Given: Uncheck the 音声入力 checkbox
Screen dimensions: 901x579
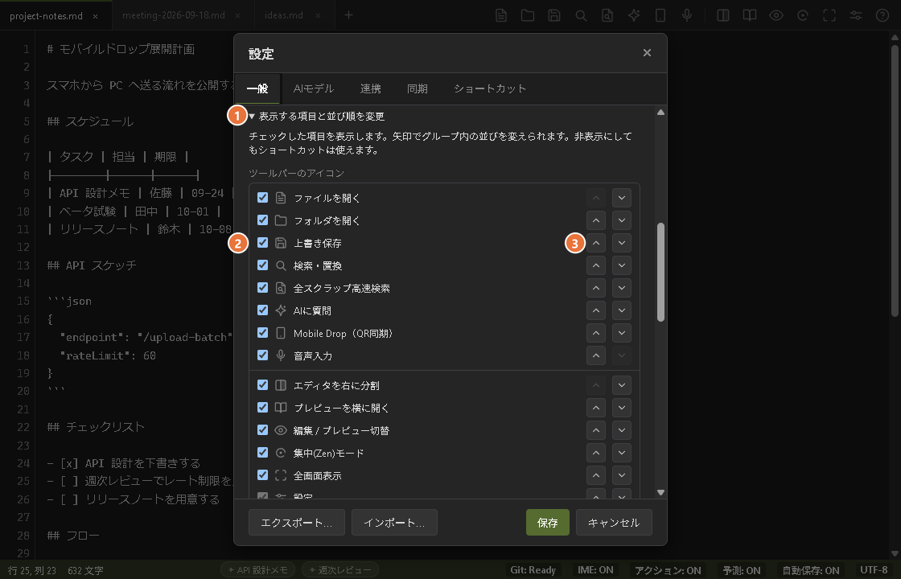Looking at the screenshot, I should click(262, 355).
